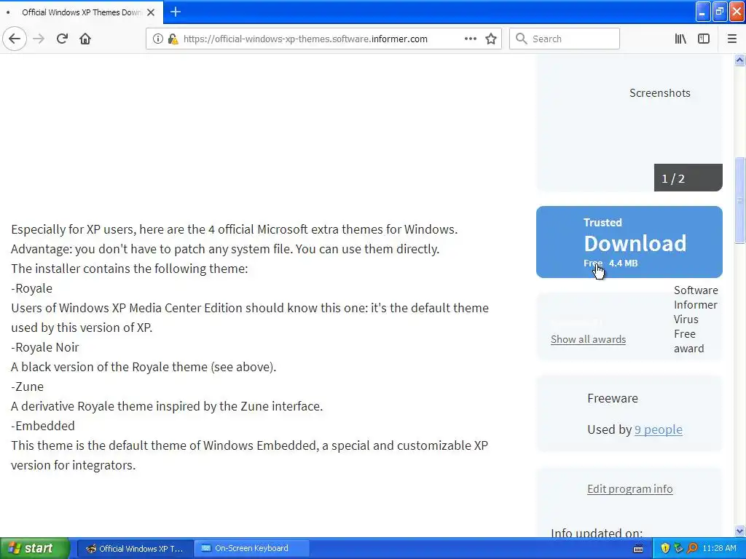
Task: Show sidebars icon in toolbar
Action: [704, 39]
